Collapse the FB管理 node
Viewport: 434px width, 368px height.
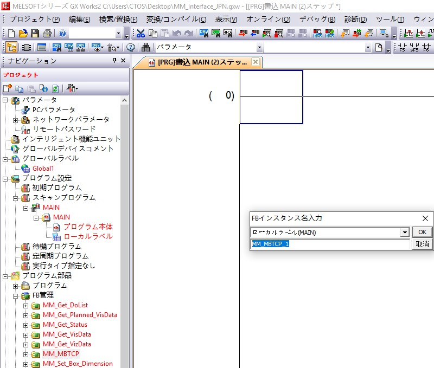tap(16, 296)
